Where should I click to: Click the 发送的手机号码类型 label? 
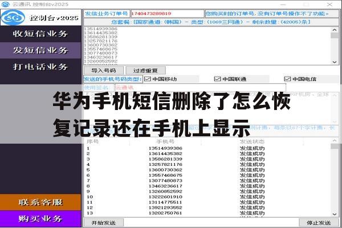tap(113, 79)
